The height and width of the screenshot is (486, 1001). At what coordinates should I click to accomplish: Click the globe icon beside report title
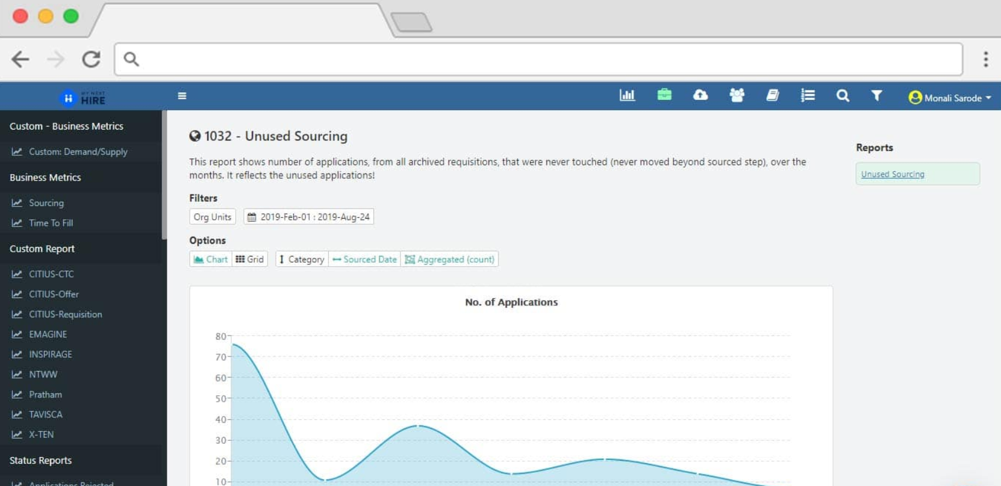click(195, 136)
